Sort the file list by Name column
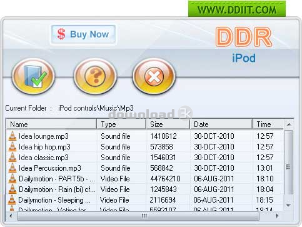This screenshot has width=302, height=227. [x=51, y=124]
